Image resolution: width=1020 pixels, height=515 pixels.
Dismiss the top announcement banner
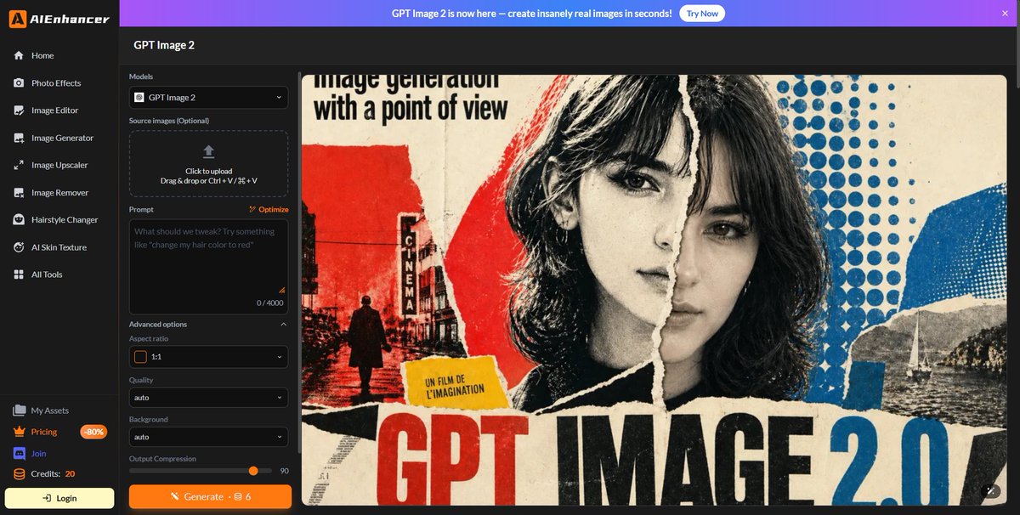pyautogui.click(x=1005, y=14)
